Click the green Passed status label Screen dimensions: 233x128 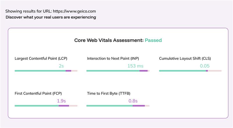pyautogui.click(x=153, y=40)
